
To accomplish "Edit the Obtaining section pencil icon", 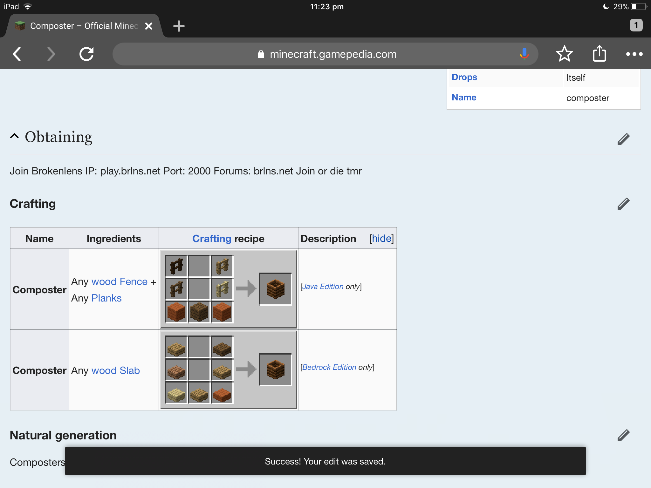I will pos(623,139).
